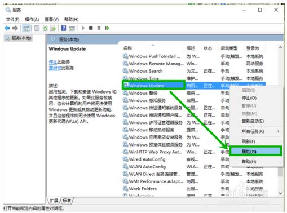Select the Windows Remote Management service row

click(x=193, y=64)
